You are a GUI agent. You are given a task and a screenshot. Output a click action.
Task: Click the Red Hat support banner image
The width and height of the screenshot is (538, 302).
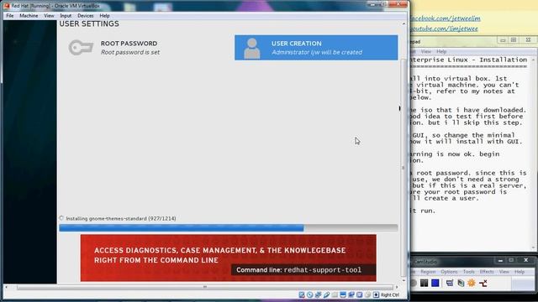click(x=228, y=258)
